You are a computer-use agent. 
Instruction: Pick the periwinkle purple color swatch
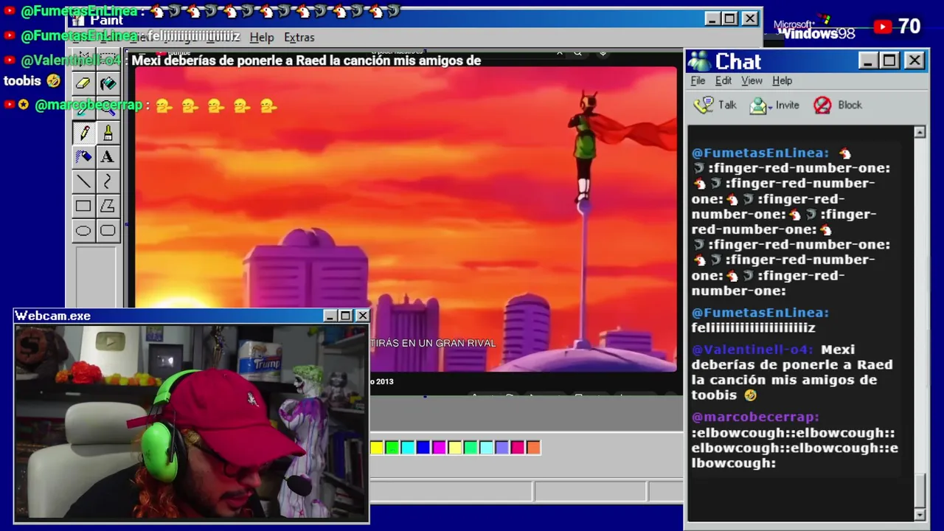502,447
